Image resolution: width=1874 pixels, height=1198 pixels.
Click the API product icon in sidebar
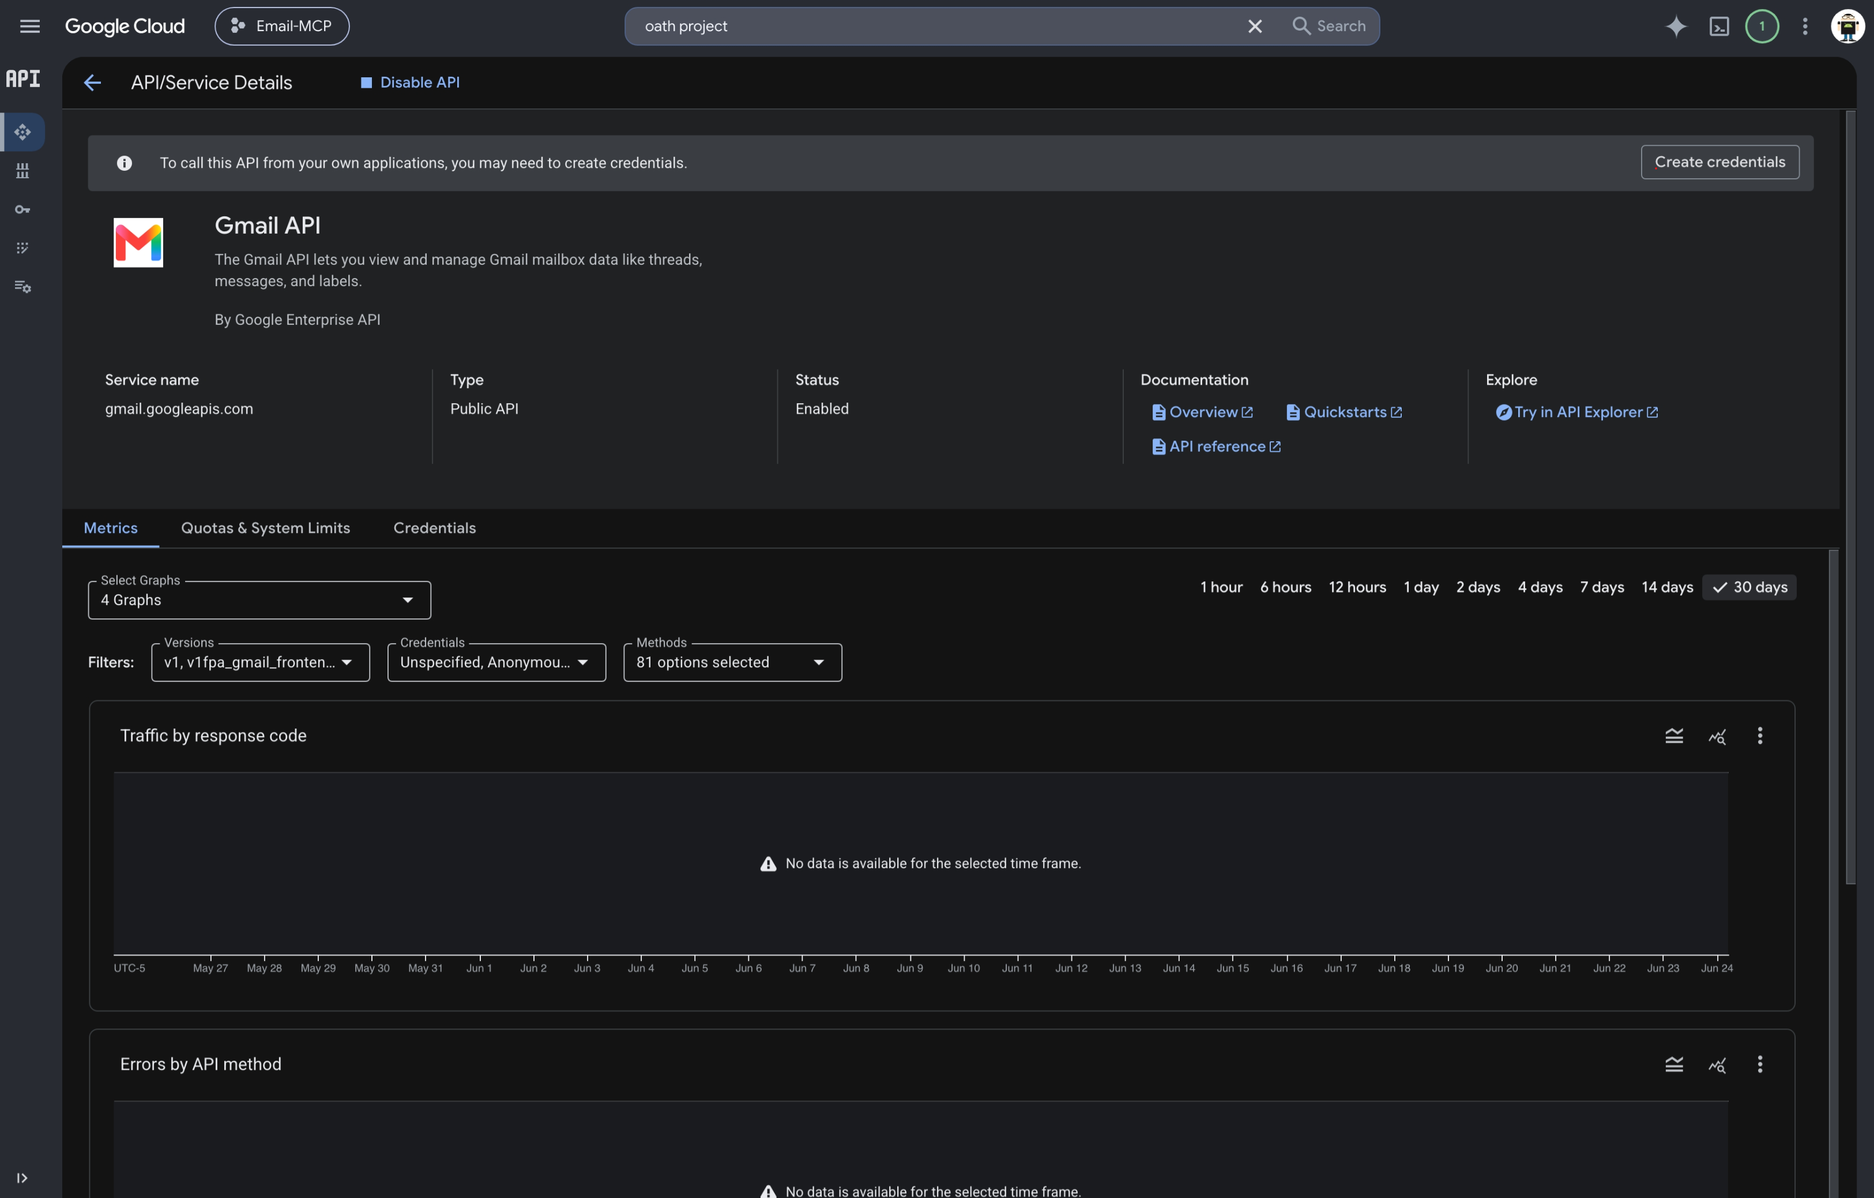[22, 78]
